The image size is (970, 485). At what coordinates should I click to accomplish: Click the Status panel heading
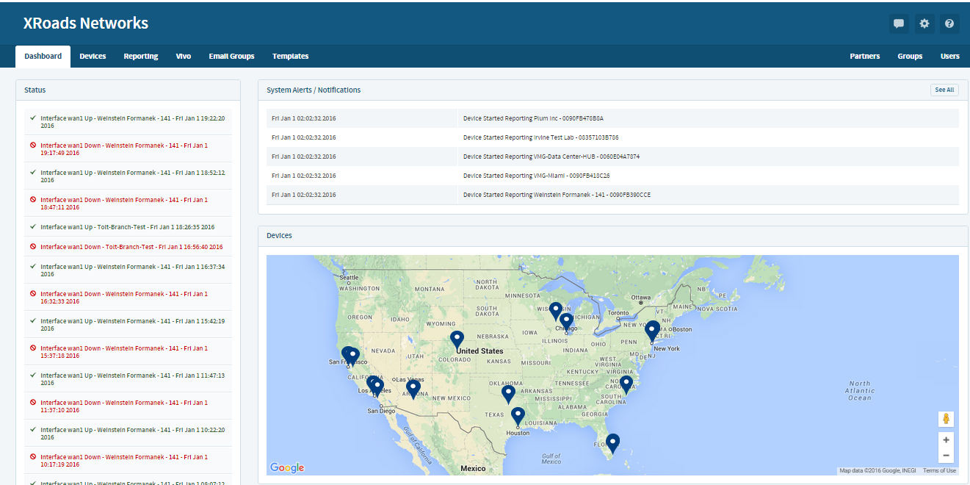(35, 90)
